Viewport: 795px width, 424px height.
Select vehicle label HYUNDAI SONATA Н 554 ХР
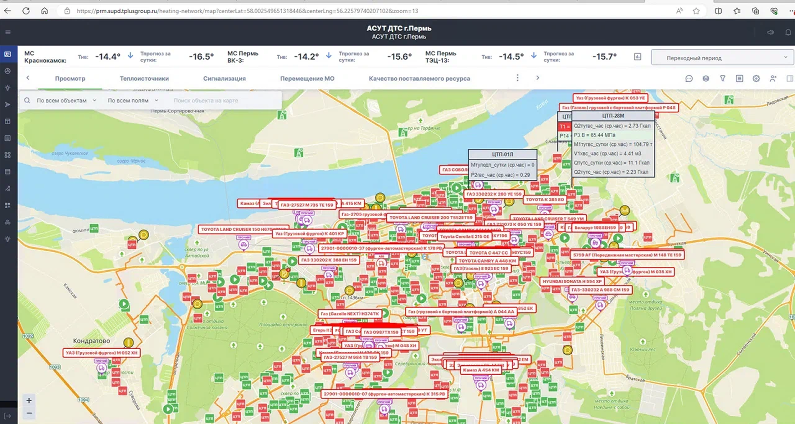pos(572,281)
